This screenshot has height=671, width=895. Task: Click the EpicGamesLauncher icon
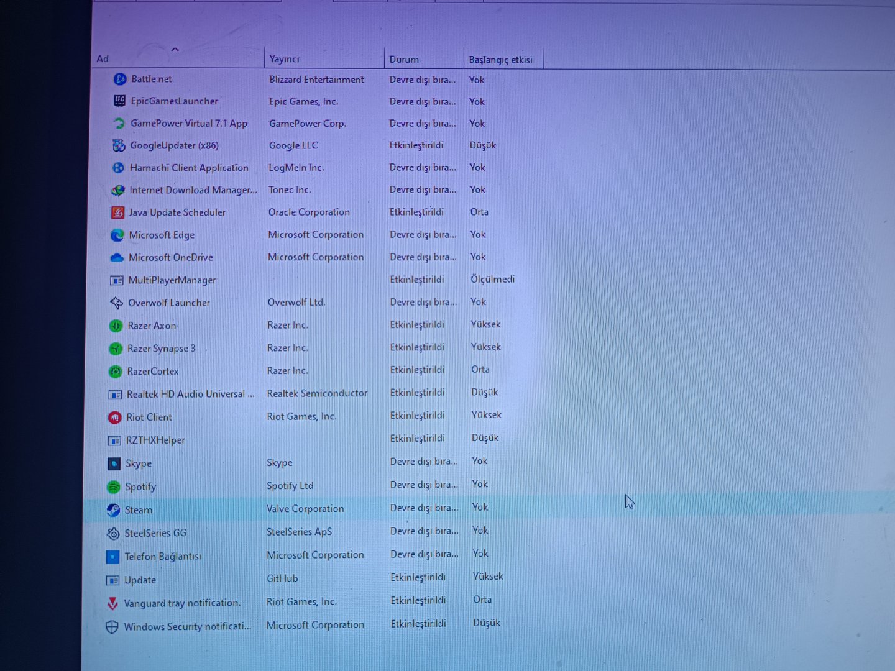click(119, 101)
